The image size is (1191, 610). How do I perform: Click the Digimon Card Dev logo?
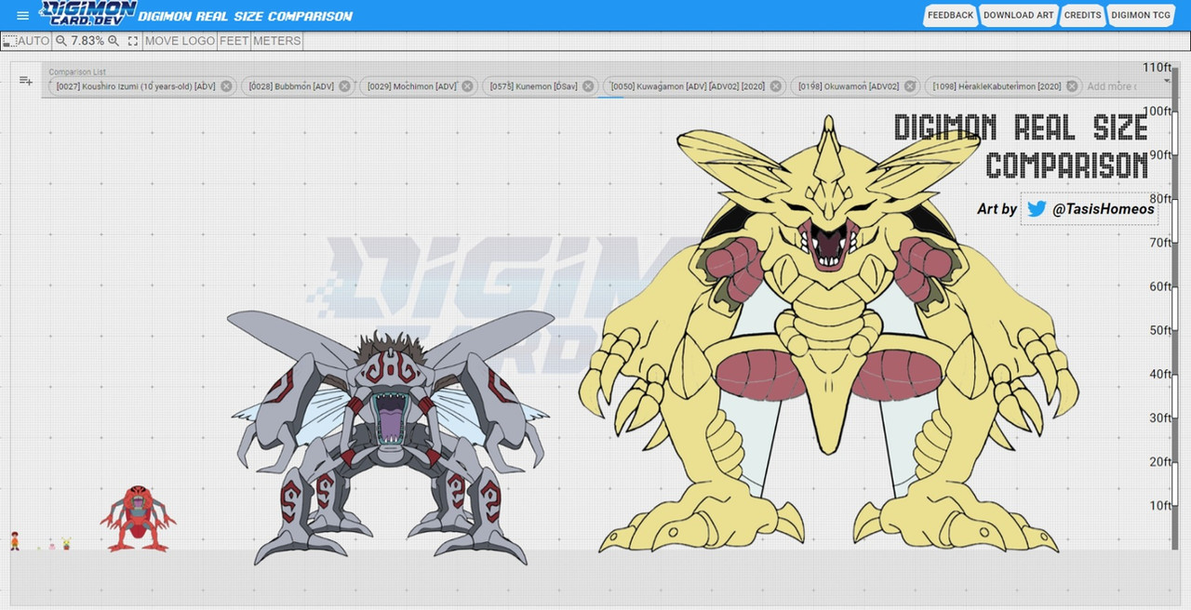click(x=87, y=15)
